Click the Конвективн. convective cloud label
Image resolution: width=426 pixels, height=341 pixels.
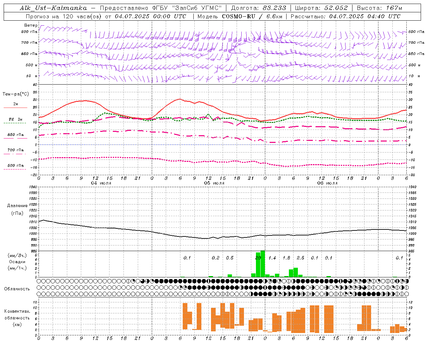point(17,311)
